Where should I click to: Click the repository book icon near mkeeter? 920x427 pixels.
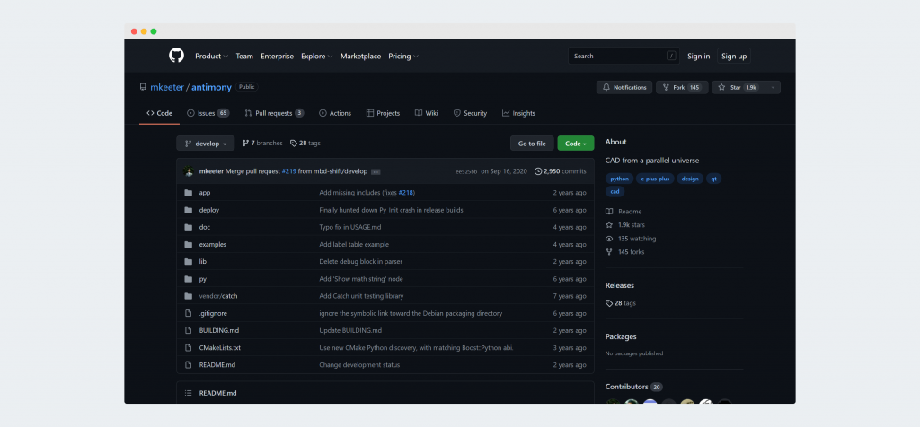click(143, 87)
